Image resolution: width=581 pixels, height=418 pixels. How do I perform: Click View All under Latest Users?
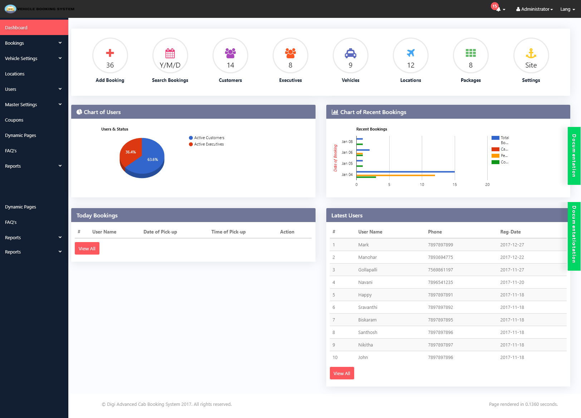coord(342,373)
